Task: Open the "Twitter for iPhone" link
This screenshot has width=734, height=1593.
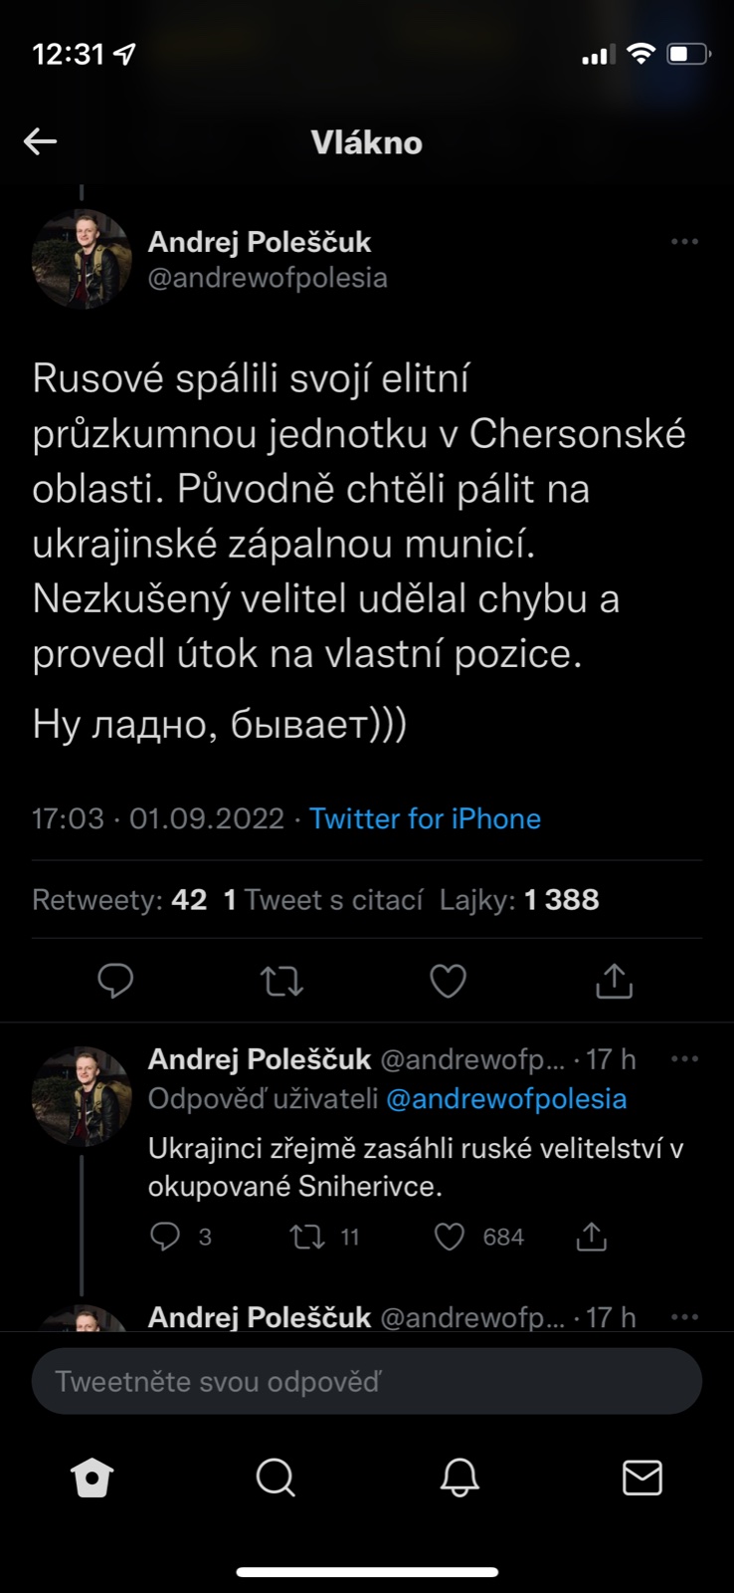Action: coord(425,818)
